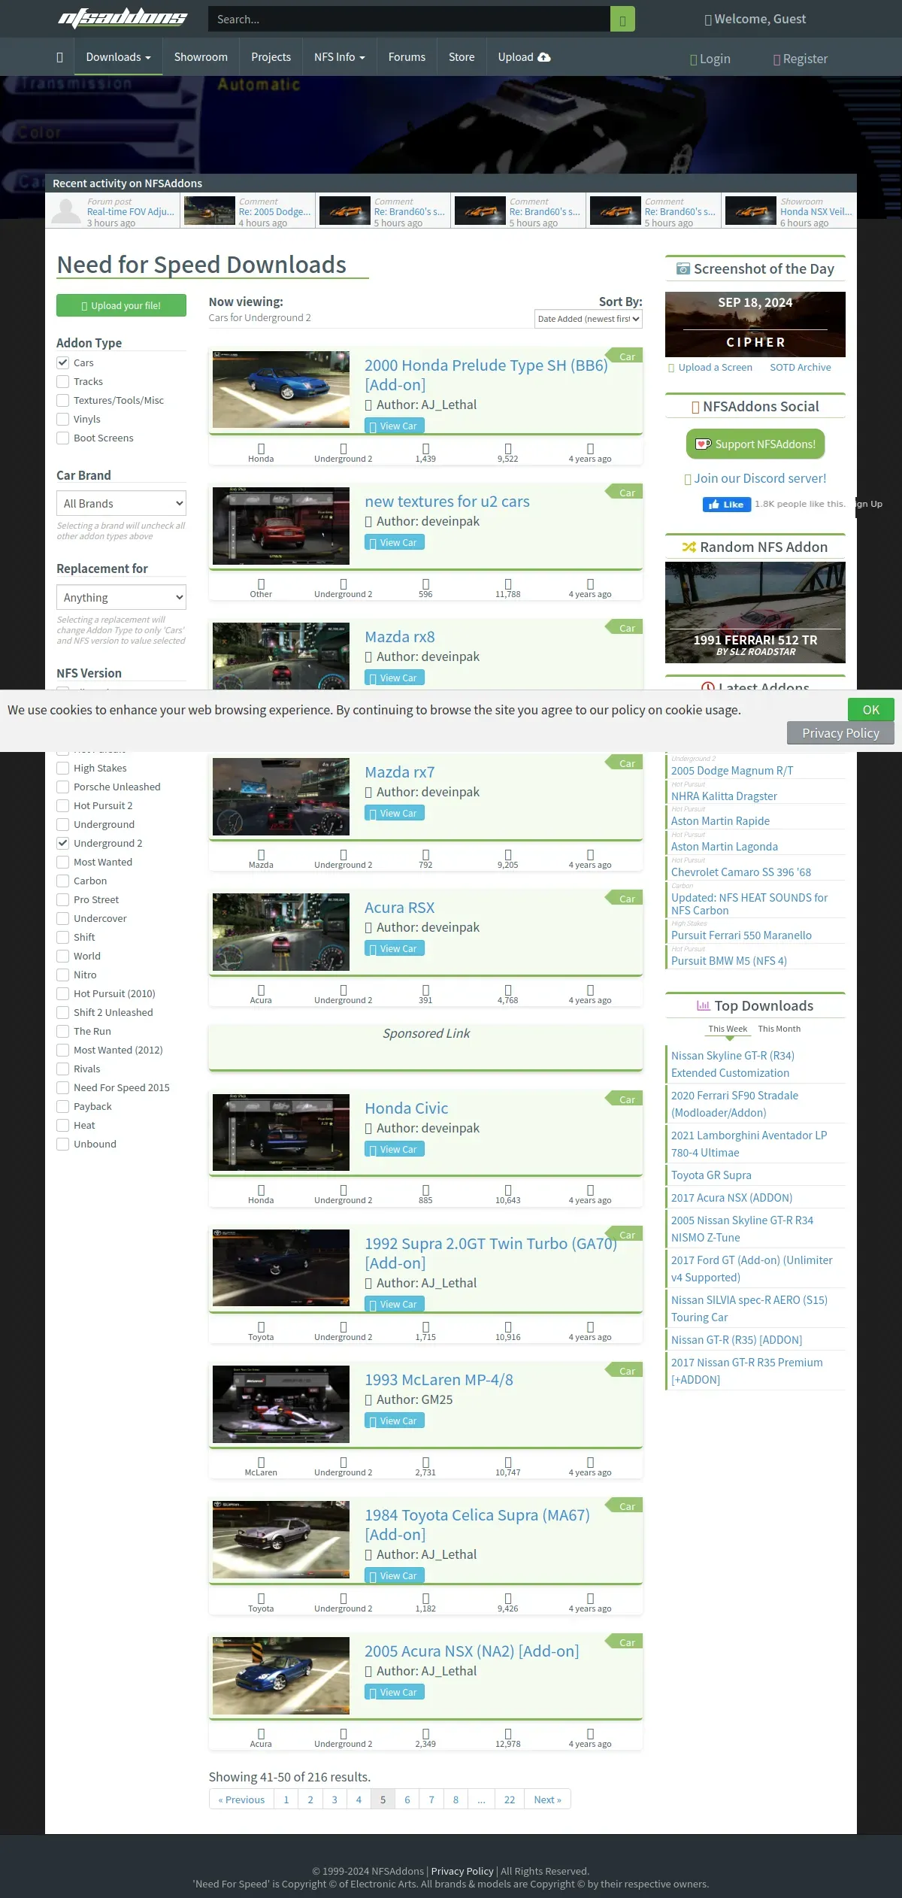The height and width of the screenshot is (1898, 902).
Task: Click Upload your file button
Action: [121, 305]
